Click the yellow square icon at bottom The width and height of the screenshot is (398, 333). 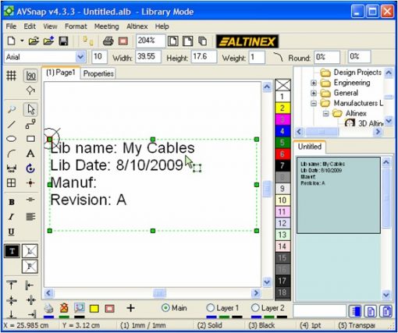tap(94, 309)
